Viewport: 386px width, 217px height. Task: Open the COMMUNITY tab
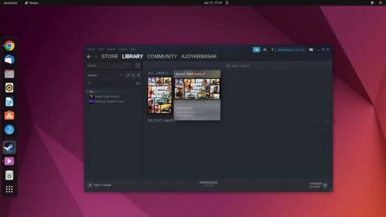162,57
